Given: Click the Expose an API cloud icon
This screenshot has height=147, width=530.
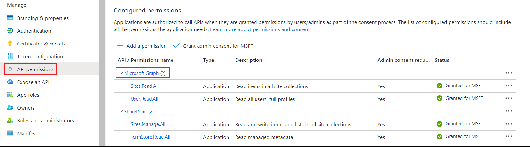Looking at the screenshot, I should pyautogui.click(x=10, y=82).
